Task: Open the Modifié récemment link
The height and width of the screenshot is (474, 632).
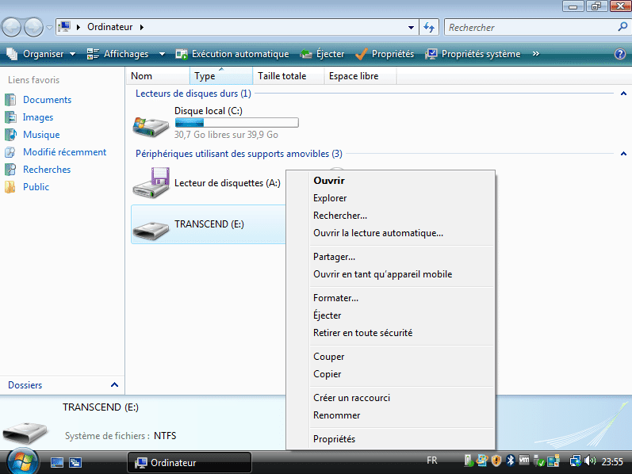Action: click(64, 152)
